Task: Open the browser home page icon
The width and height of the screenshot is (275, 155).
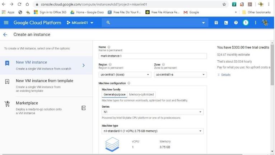Action: (x=27, y=4)
